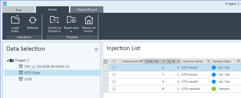Viewport: 241px width, 98px height.
Task: Click the Return to Home icon
Action: (x=89, y=20)
